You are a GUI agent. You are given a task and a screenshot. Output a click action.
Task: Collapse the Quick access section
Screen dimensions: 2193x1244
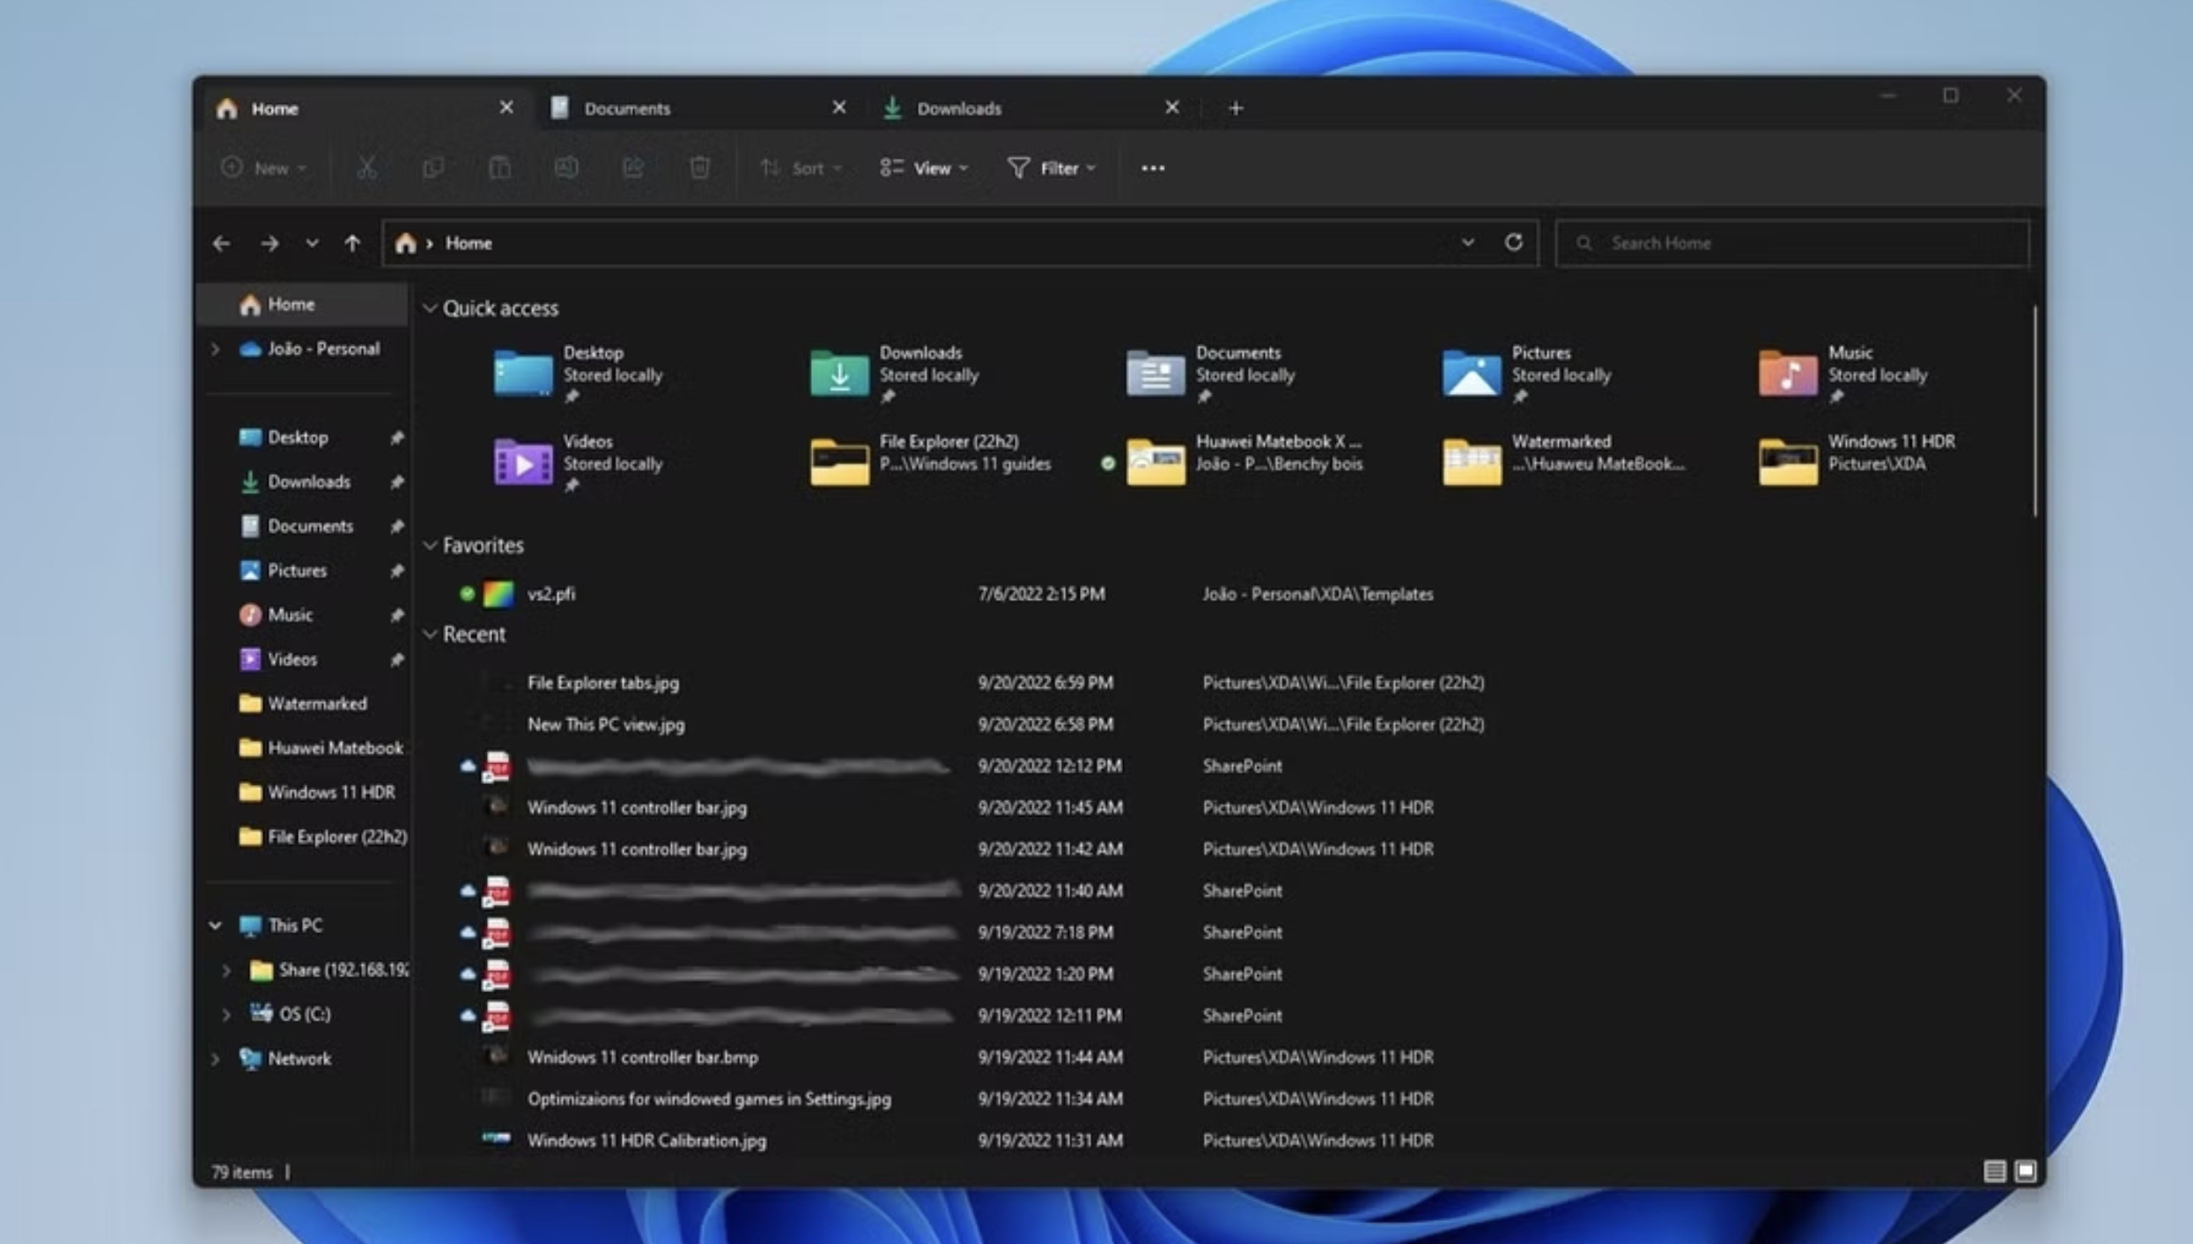click(x=430, y=308)
